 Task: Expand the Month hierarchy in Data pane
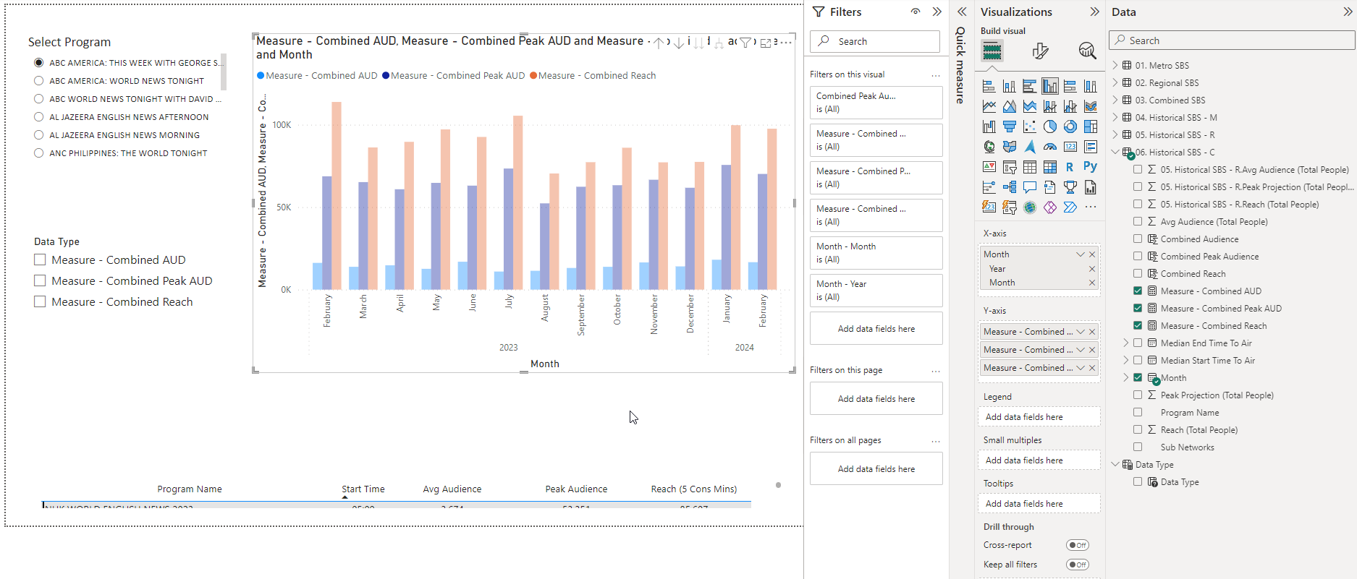1125,378
